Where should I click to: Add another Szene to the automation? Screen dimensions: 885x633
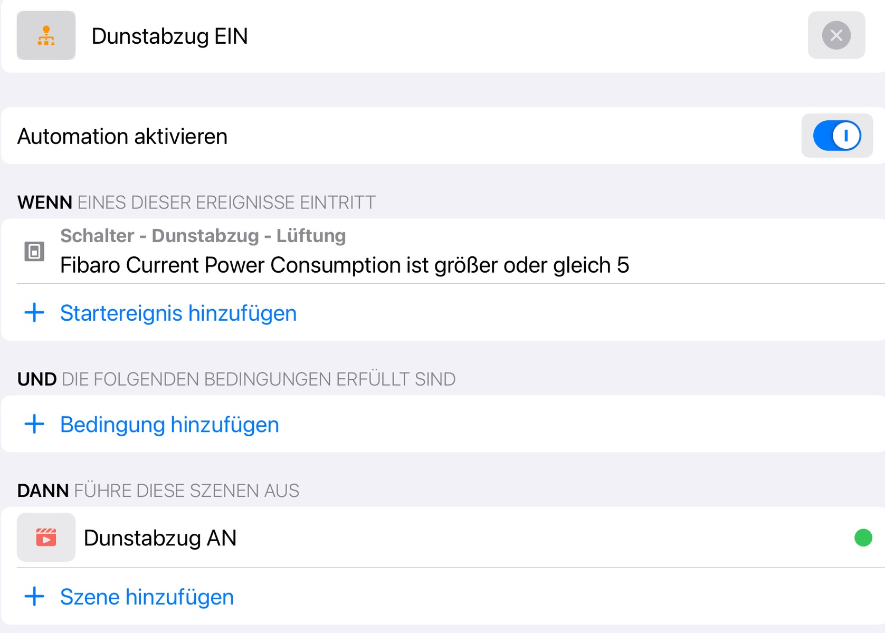[x=147, y=597]
